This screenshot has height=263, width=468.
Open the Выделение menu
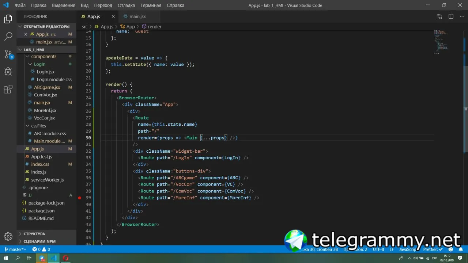pyautogui.click(x=64, y=5)
